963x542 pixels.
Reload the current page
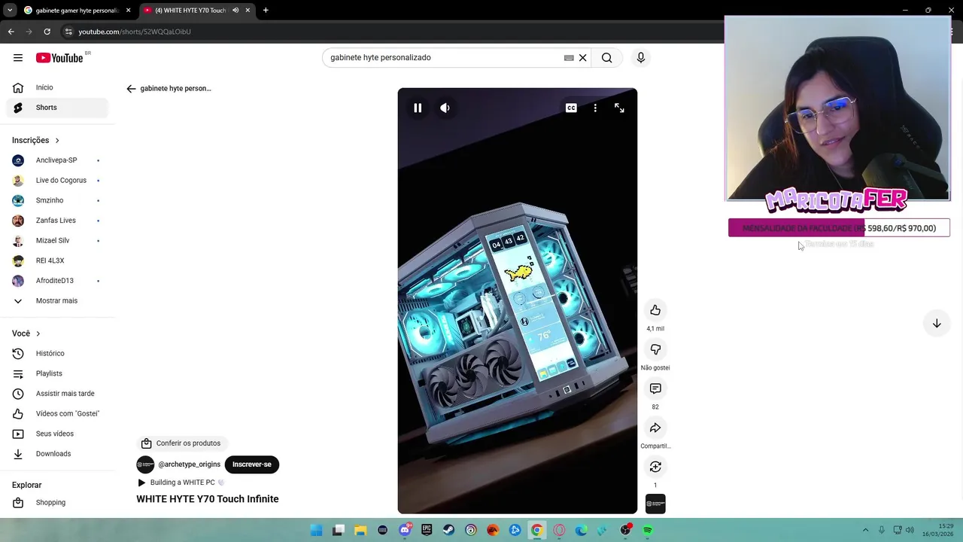tap(47, 32)
